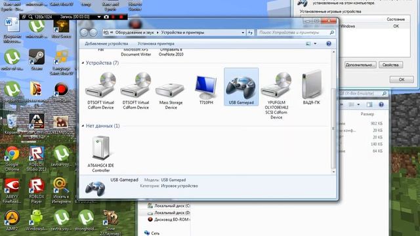The height and width of the screenshot is (236, 420).
Task: Click the search field in Devices and Printers
Action: (x=297, y=32)
